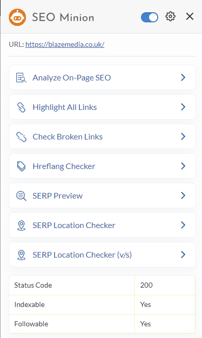Click the tag icon for Hreflang Checker

pos(21,166)
